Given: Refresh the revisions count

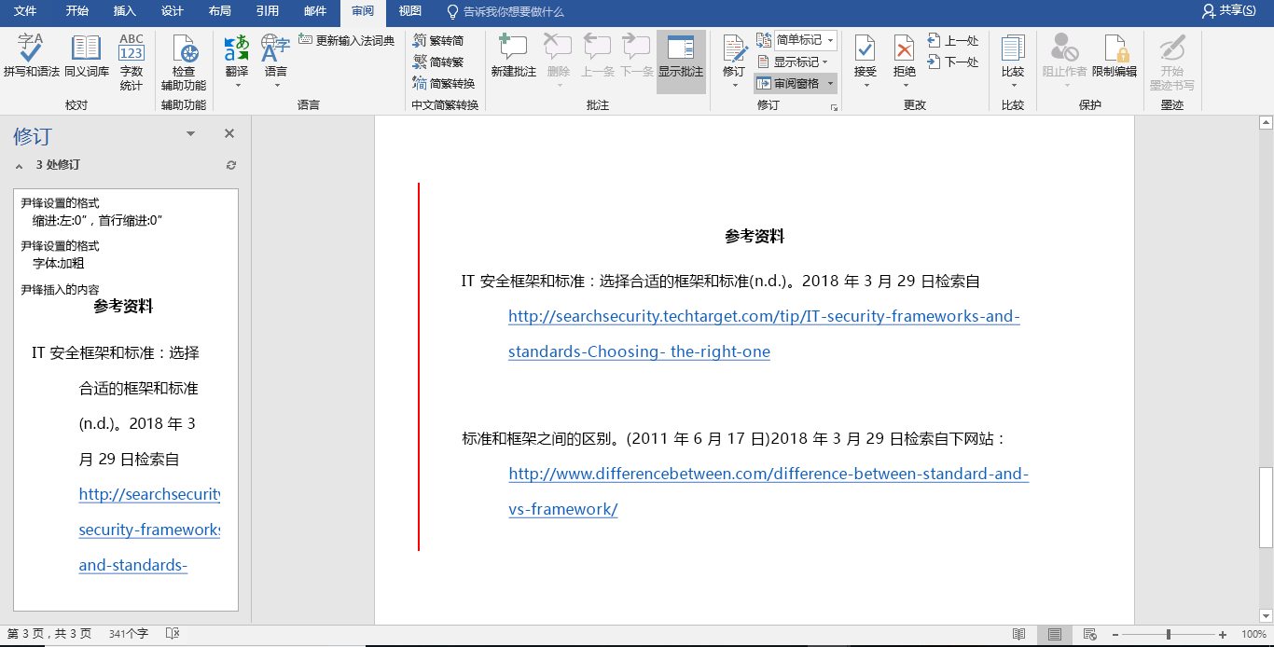Looking at the screenshot, I should [x=231, y=165].
